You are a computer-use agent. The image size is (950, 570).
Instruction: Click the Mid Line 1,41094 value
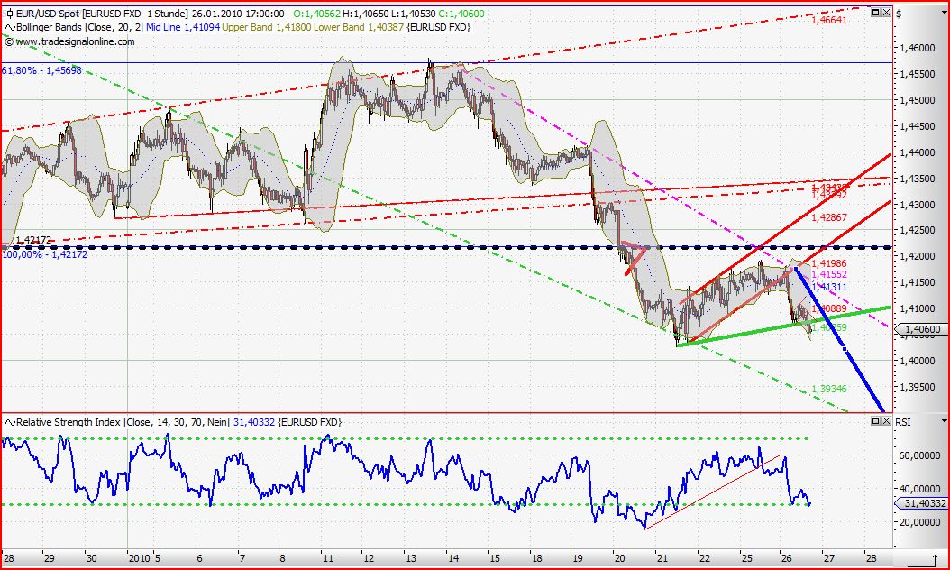182,27
